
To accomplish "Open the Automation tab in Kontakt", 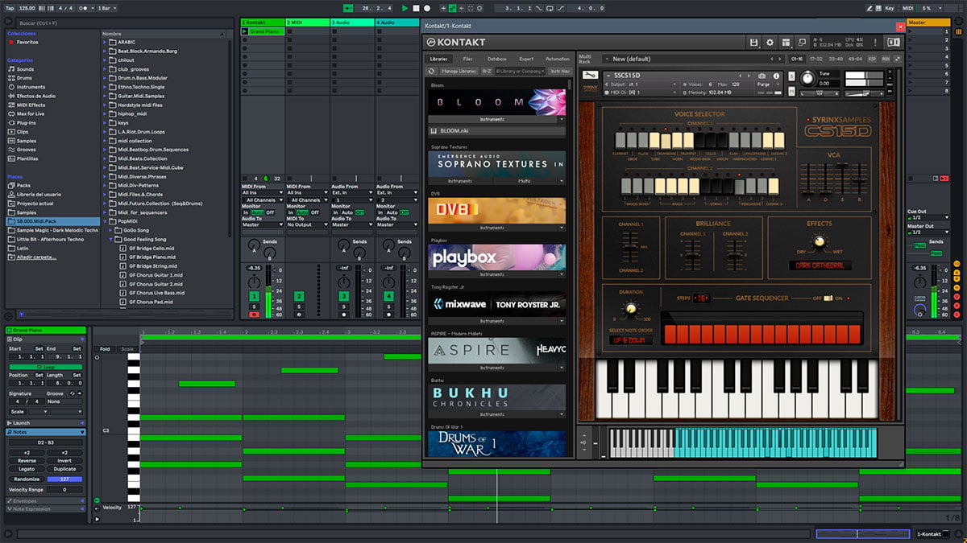I will 557,59.
